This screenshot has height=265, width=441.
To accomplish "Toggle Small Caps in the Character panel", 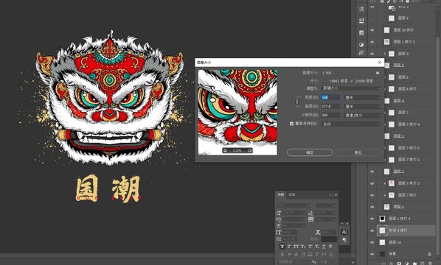I will [x=303, y=247].
